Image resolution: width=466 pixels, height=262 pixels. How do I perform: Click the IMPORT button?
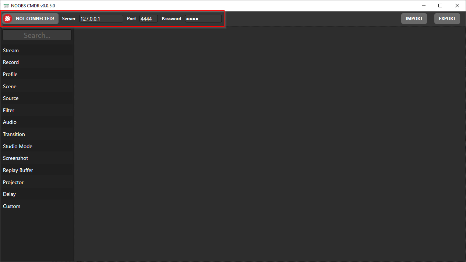coord(414,19)
